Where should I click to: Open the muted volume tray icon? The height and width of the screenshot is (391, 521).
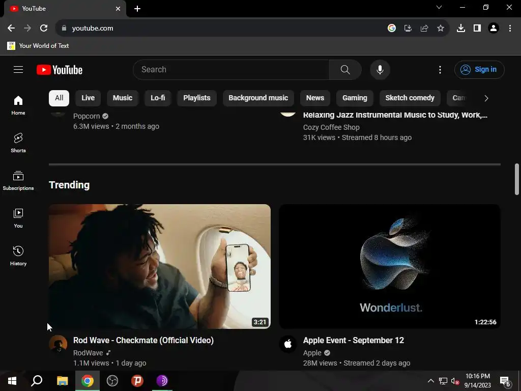point(455,381)
